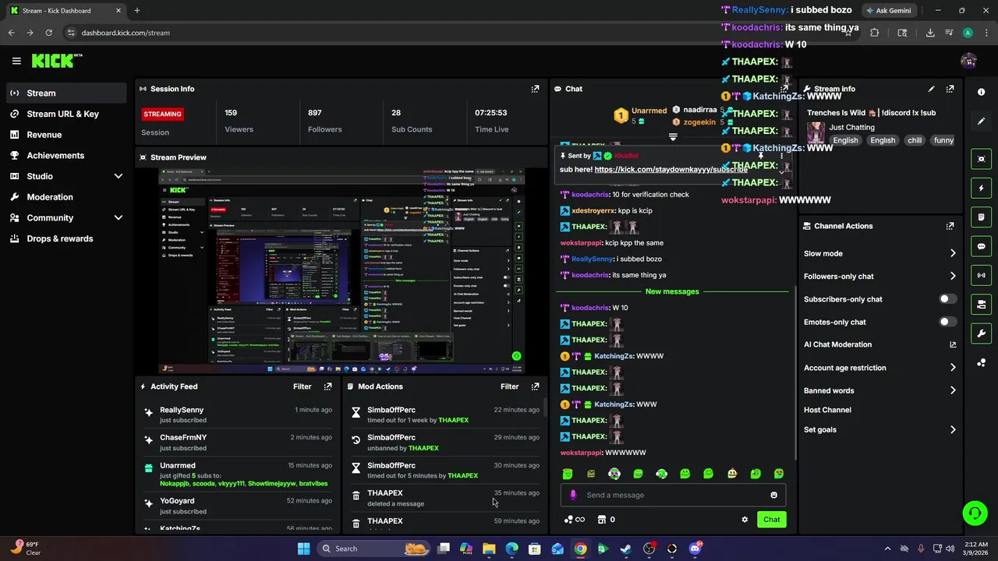Open the Revenue page

tap(66, 135)
